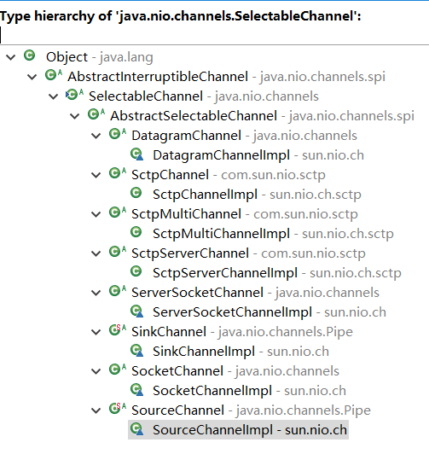Collapse the SourceChannel node
This screenshot has height=454, width=429.
(x=96, y=410)
